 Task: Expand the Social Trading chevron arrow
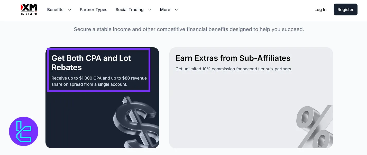coord(150,10)
